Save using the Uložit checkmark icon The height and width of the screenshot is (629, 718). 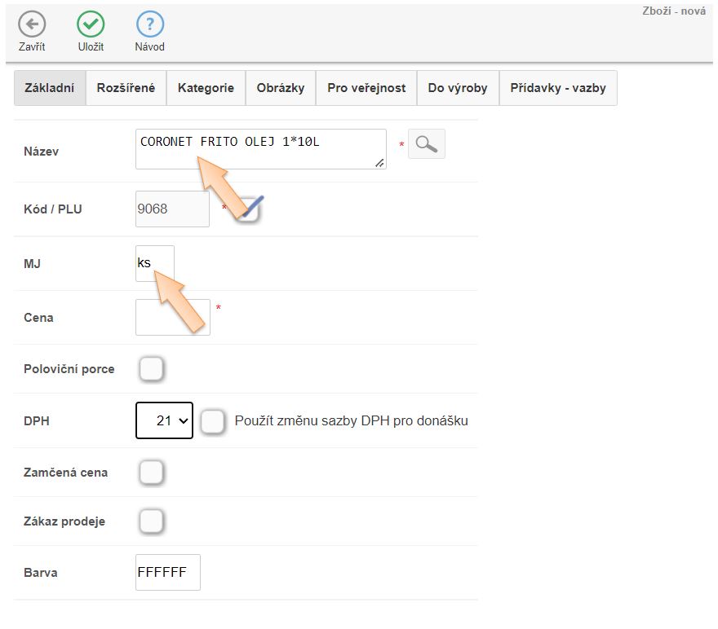coord(91,24)
